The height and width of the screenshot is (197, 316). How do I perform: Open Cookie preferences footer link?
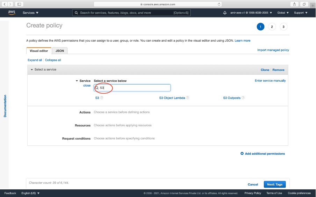point(299,193)
